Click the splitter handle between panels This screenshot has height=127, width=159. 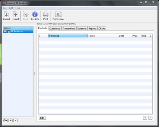click(x=34, y=73)
